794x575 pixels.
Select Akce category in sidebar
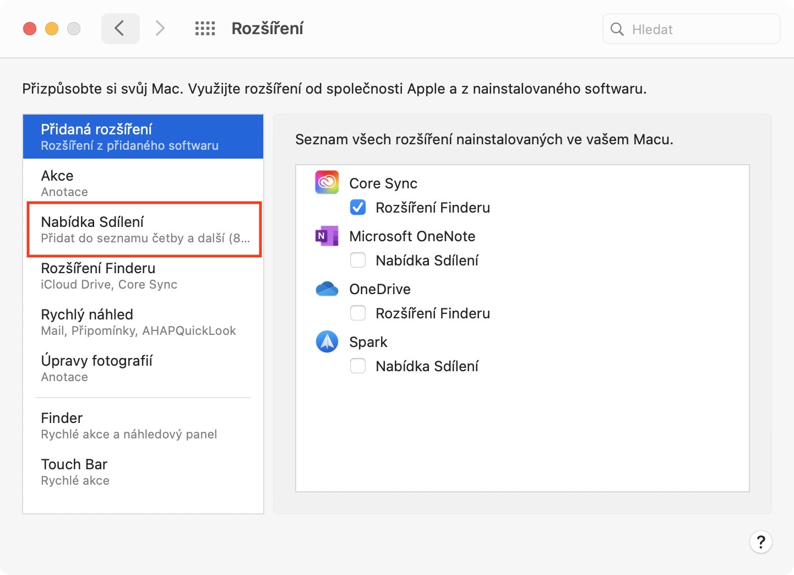click(x=143, y=183)
